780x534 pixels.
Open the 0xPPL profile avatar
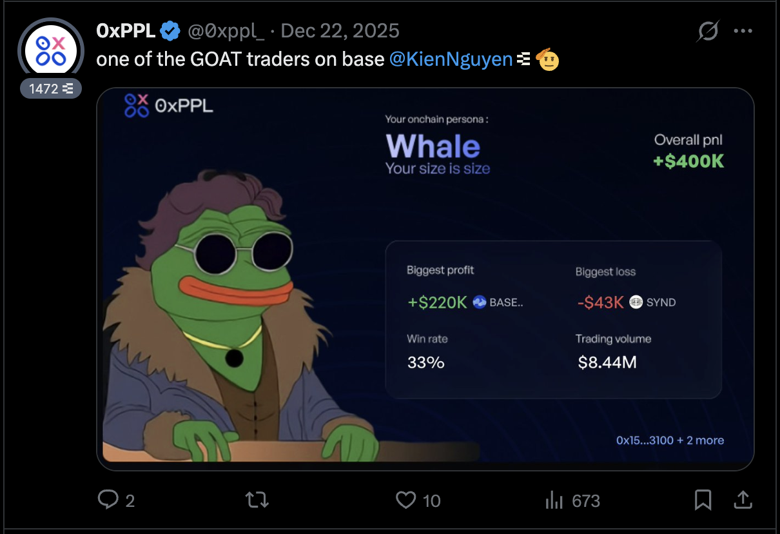pos(51,51)
